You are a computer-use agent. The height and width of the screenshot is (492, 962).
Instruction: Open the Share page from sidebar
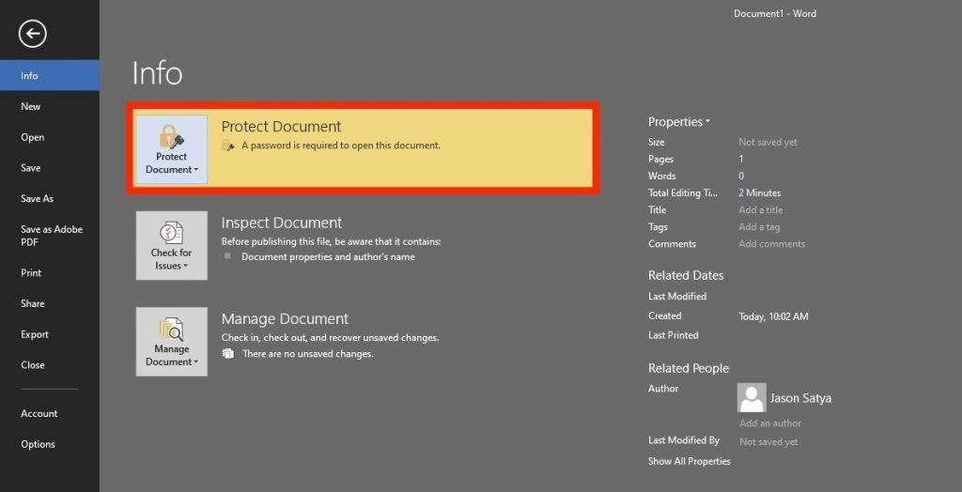tap(50, 303)
